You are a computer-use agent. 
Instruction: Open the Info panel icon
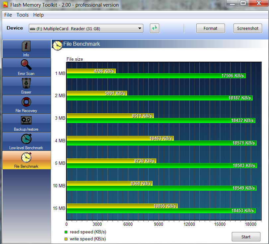coord(26,46)
